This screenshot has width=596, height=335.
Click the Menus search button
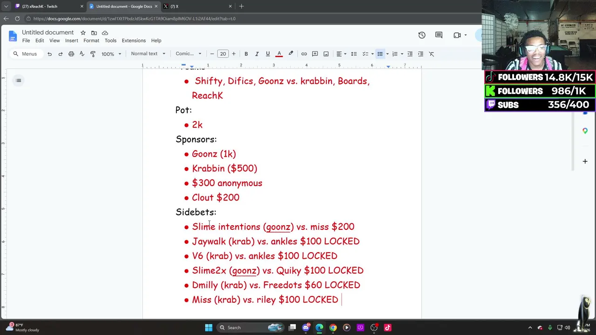(25, 54)
